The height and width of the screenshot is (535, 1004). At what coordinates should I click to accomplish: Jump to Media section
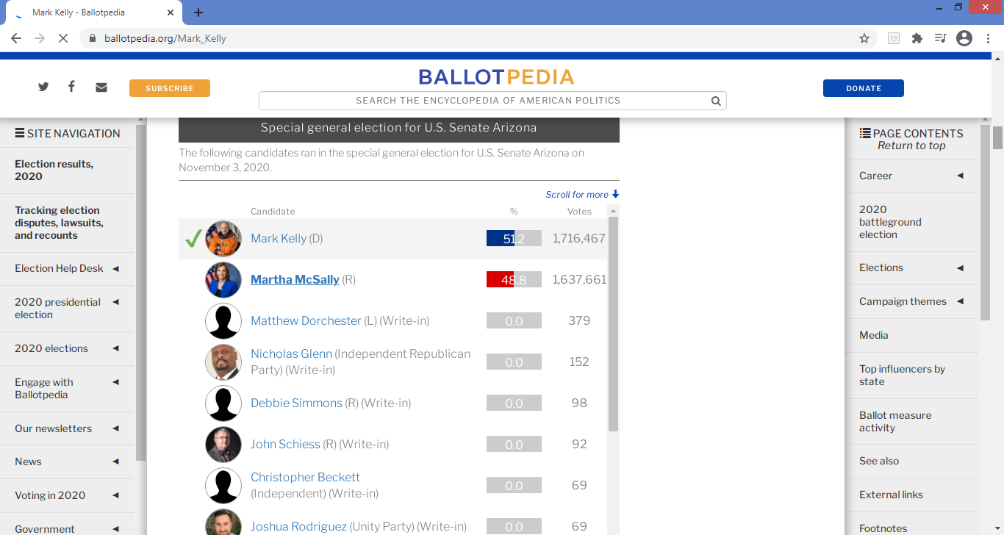pyautogui.click(x=874, y=335)
